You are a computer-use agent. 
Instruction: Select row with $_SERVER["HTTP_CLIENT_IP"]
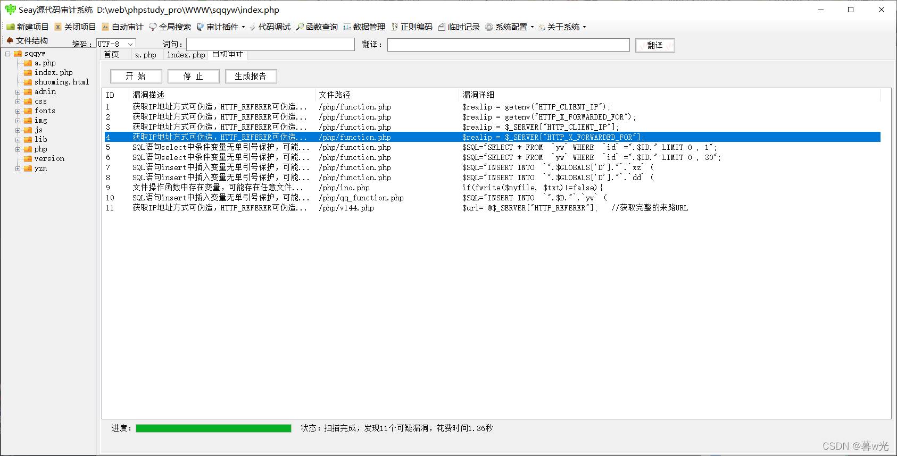pos(493,127)
